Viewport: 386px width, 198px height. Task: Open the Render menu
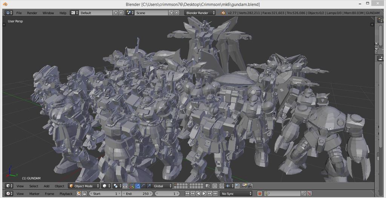[x=32, y=13]
